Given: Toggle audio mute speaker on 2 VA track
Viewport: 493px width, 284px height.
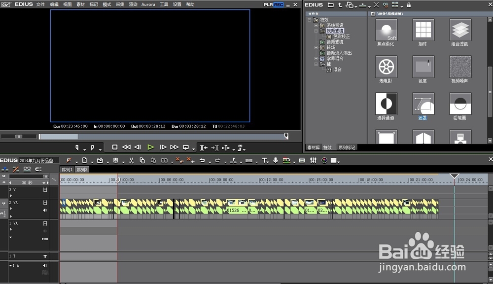Looking at the screenshot, I should pos(45,210).
